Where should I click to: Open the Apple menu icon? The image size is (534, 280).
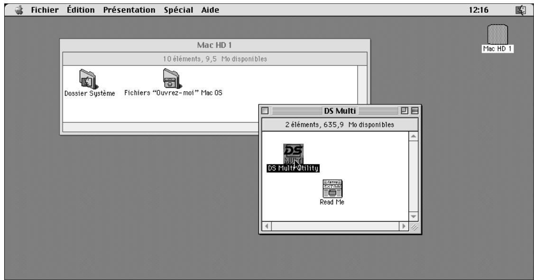19,10
